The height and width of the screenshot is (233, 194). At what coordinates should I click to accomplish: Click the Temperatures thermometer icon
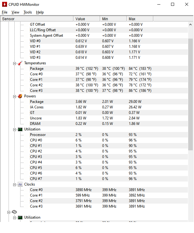click(x=20, y=63)
